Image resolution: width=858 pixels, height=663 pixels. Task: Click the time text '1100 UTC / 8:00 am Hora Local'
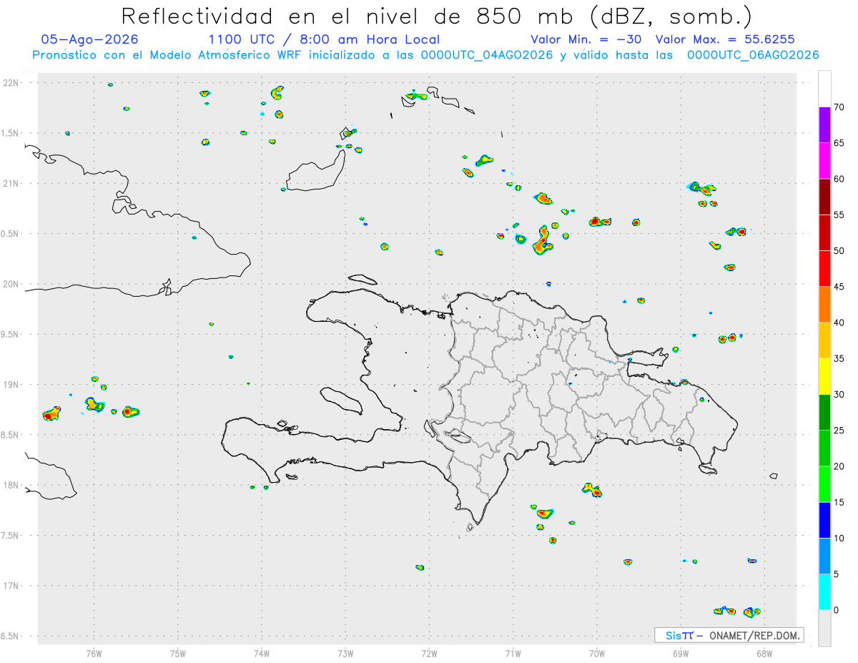324,39
